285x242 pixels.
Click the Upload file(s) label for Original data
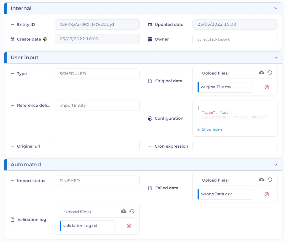[x=215, y=73]
